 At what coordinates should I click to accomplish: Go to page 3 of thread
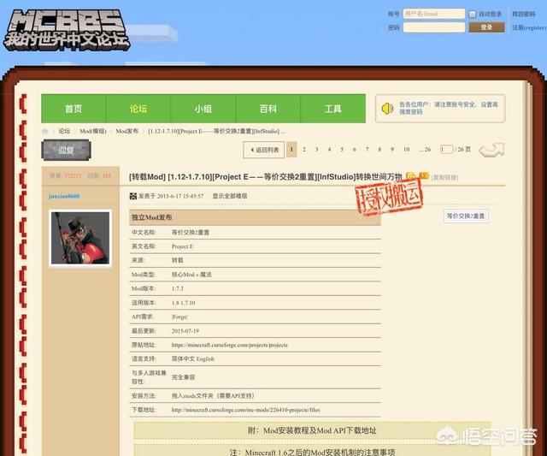click(x=317, y=150)
